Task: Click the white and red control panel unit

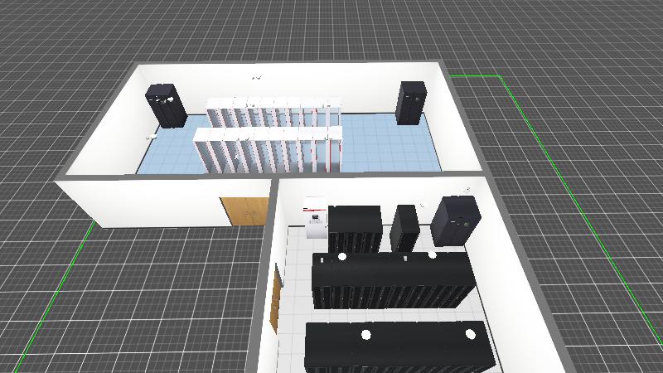Action: click(x=316, y=217)
